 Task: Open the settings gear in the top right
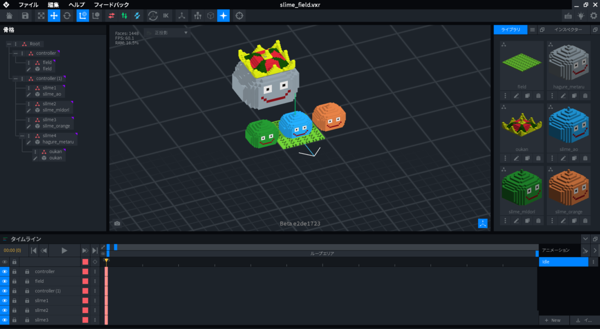tap(593, 16)
